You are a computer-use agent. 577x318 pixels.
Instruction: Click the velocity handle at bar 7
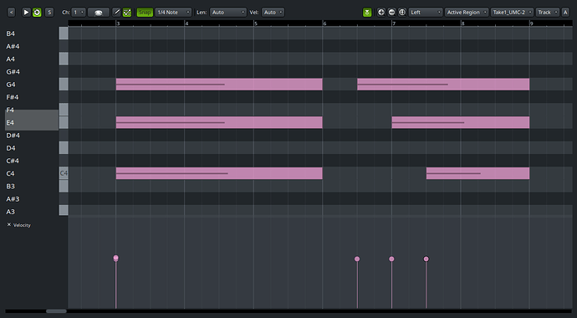[x=391, y=259]
